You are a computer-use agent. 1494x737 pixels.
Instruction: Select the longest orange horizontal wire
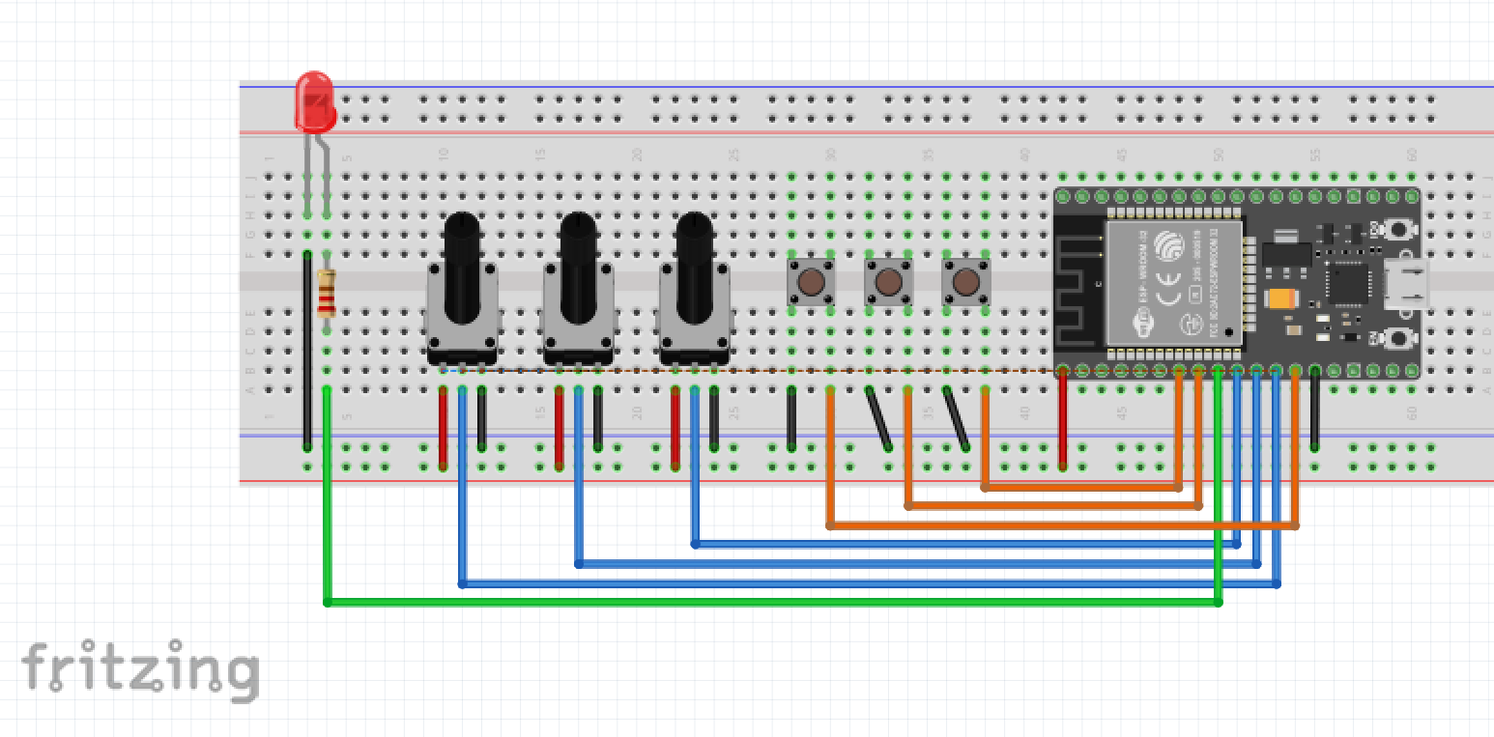pyautogui.click(x=1062, y=525)
